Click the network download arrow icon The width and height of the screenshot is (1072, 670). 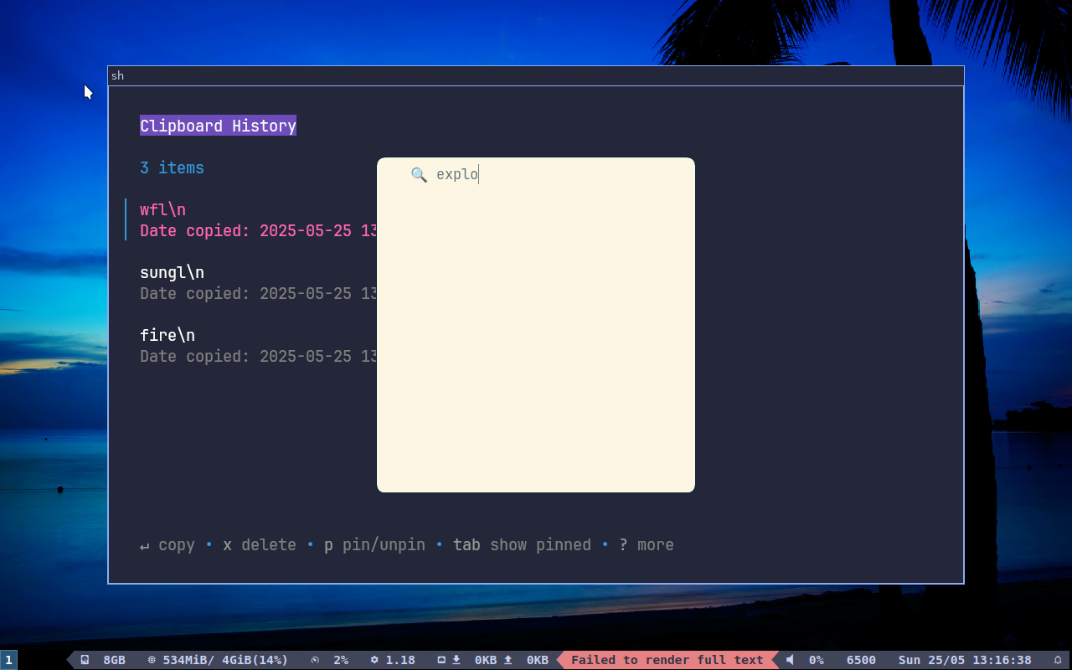[x=456, y=660]
